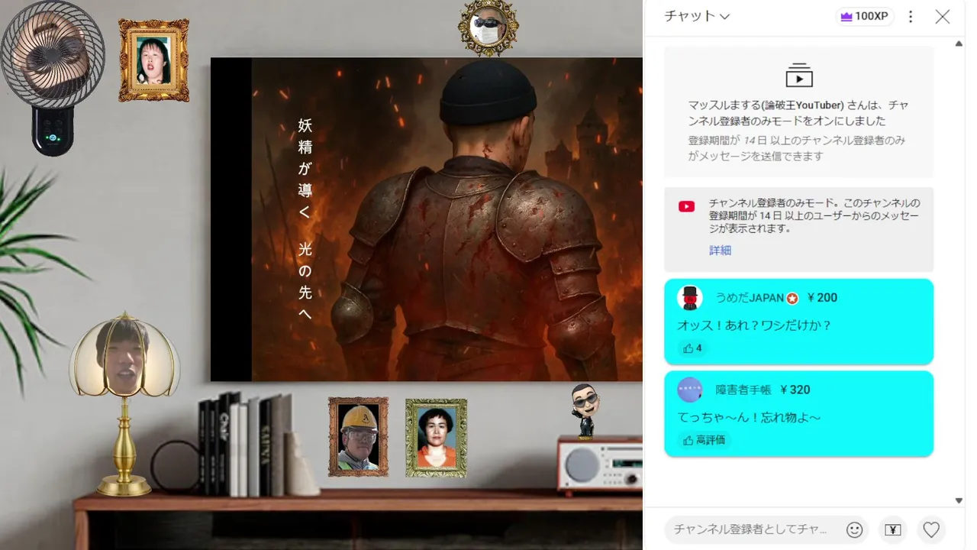Open chat options three-dot menu
The image size is (977, 550).
[910, 17]
